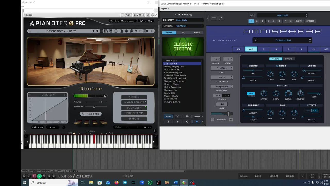Open Firefox from the taskbar

pos(117,183)
